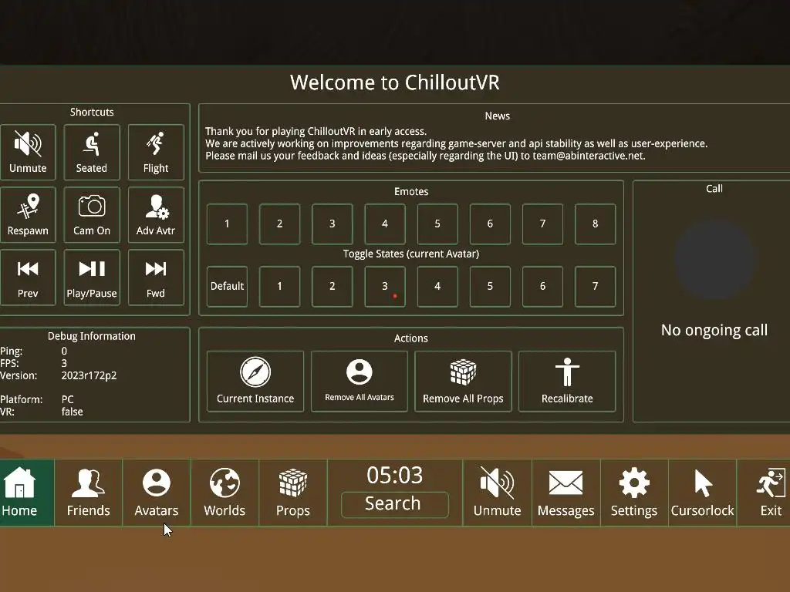Viewport: 790px width, 592px height.
Task: Toggle Seated mode shortcut
Action: click(x=92, y=152)
